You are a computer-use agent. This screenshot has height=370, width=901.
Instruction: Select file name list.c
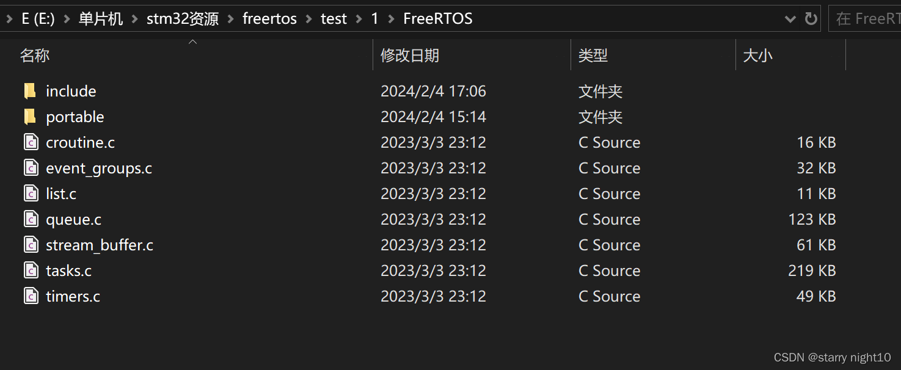point(61,194)
